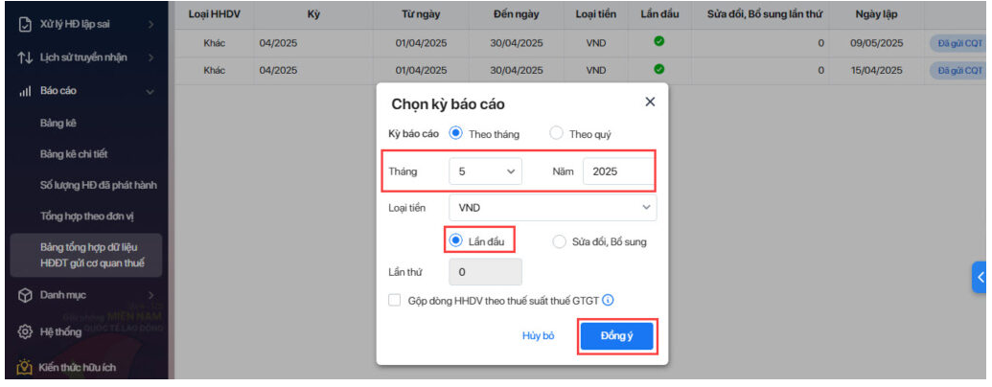The height and width of the screenshot is (387, 992).
Task: Collapse the Báo cáo menu section
Action: [150, 92]
